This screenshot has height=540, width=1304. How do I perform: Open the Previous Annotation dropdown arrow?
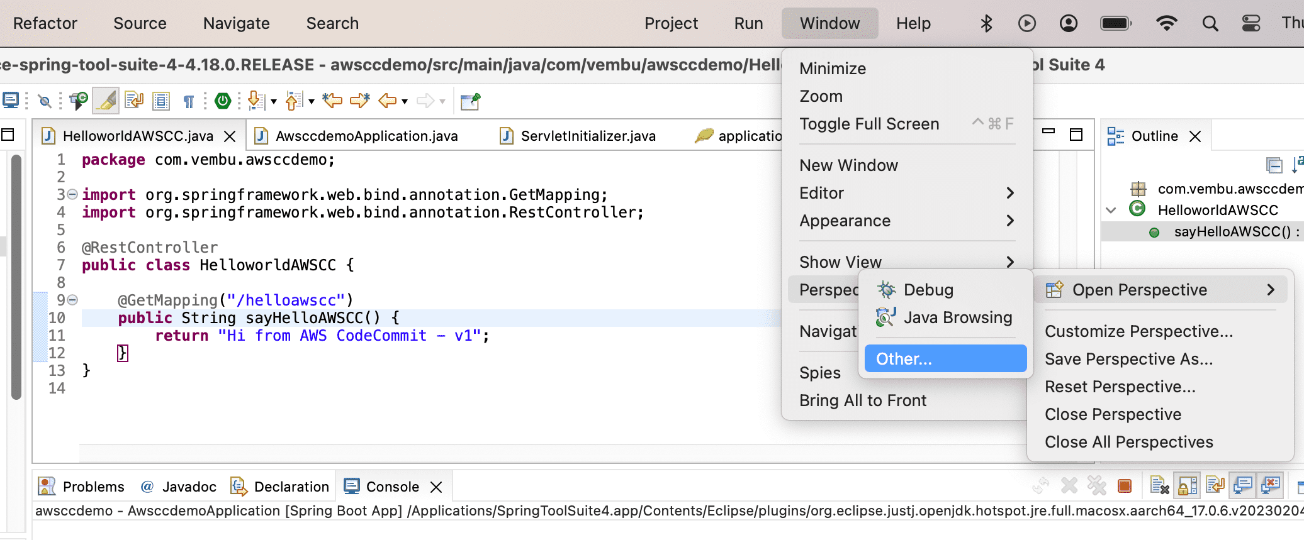pyautogui.click(x=312, y=101)
